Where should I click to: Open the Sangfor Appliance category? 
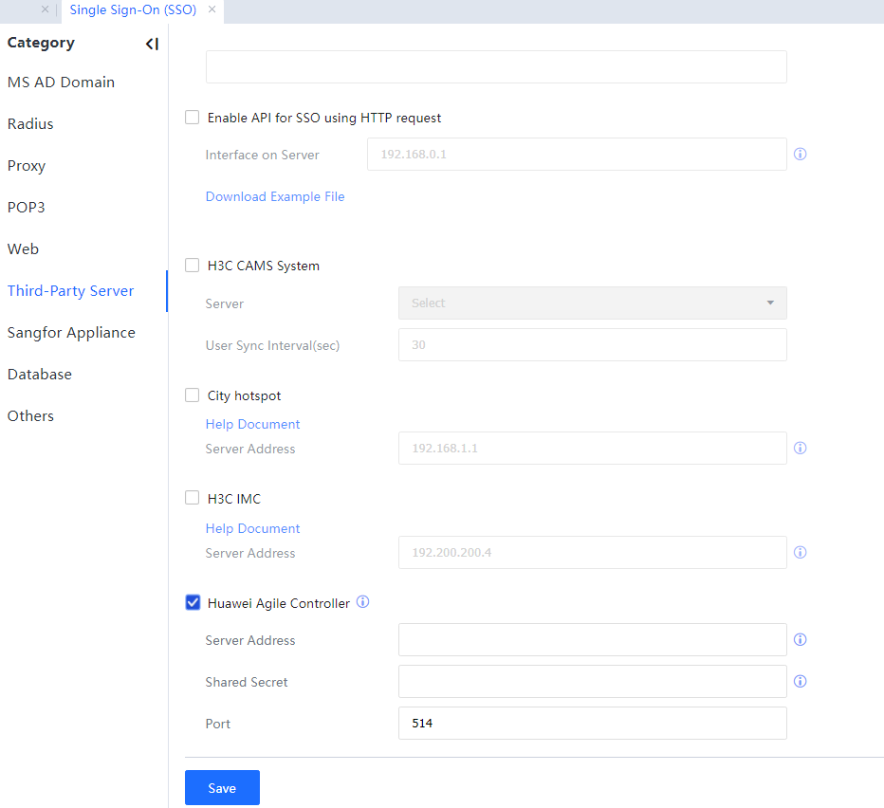click(71, 333)
